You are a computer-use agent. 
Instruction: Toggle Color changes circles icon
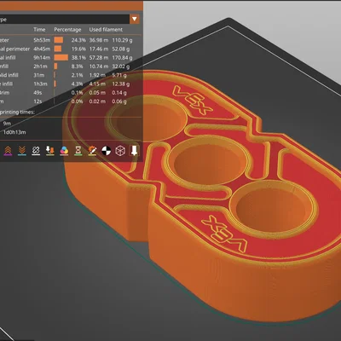click(x=64, y=151)
